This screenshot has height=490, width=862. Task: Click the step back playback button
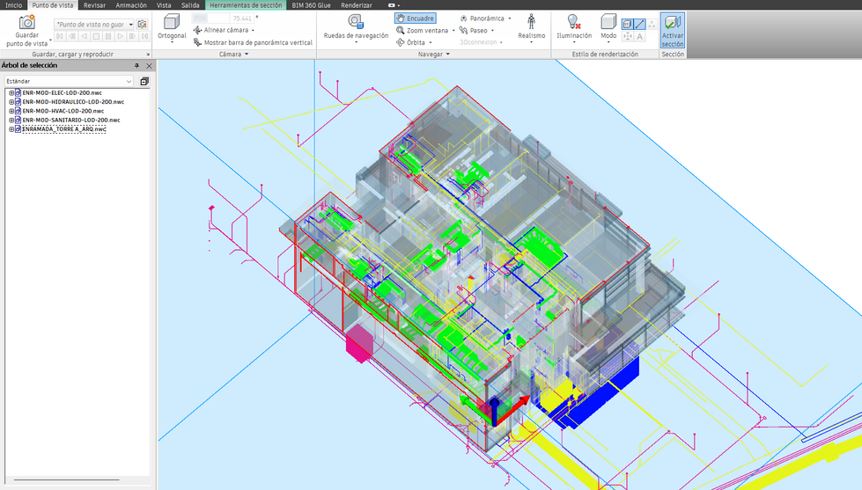72,36
